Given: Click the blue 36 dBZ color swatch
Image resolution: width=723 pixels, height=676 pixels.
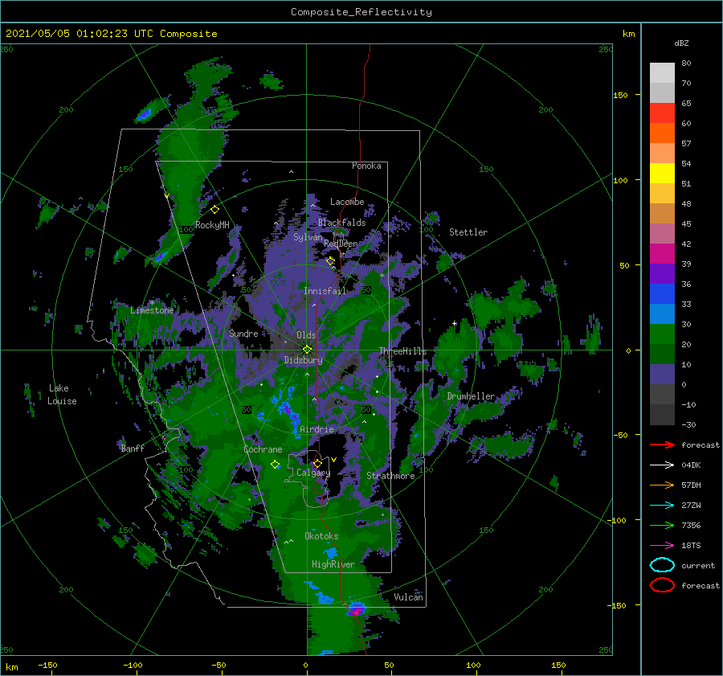Looking at the screenshot, I should tap(662, 293).
